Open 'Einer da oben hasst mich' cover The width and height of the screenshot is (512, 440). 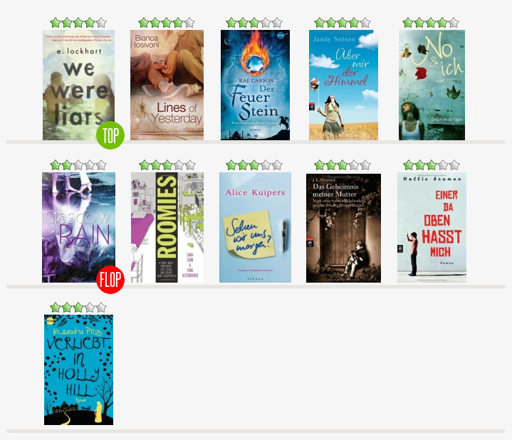(432, 228)
